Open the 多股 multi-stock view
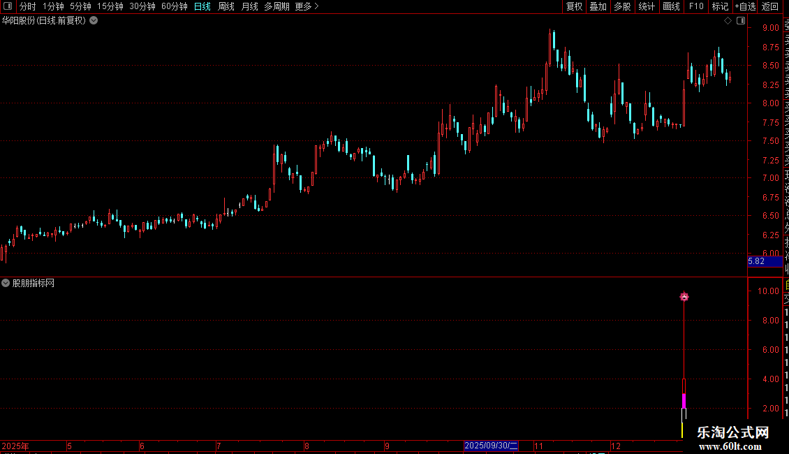The image size is (789, 454). tap(622, 6)
